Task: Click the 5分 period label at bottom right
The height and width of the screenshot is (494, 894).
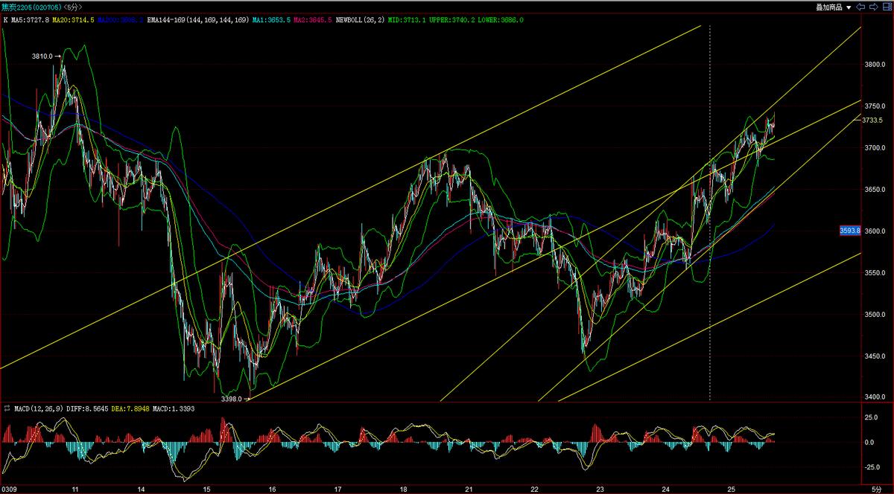Action: [876, 490]
